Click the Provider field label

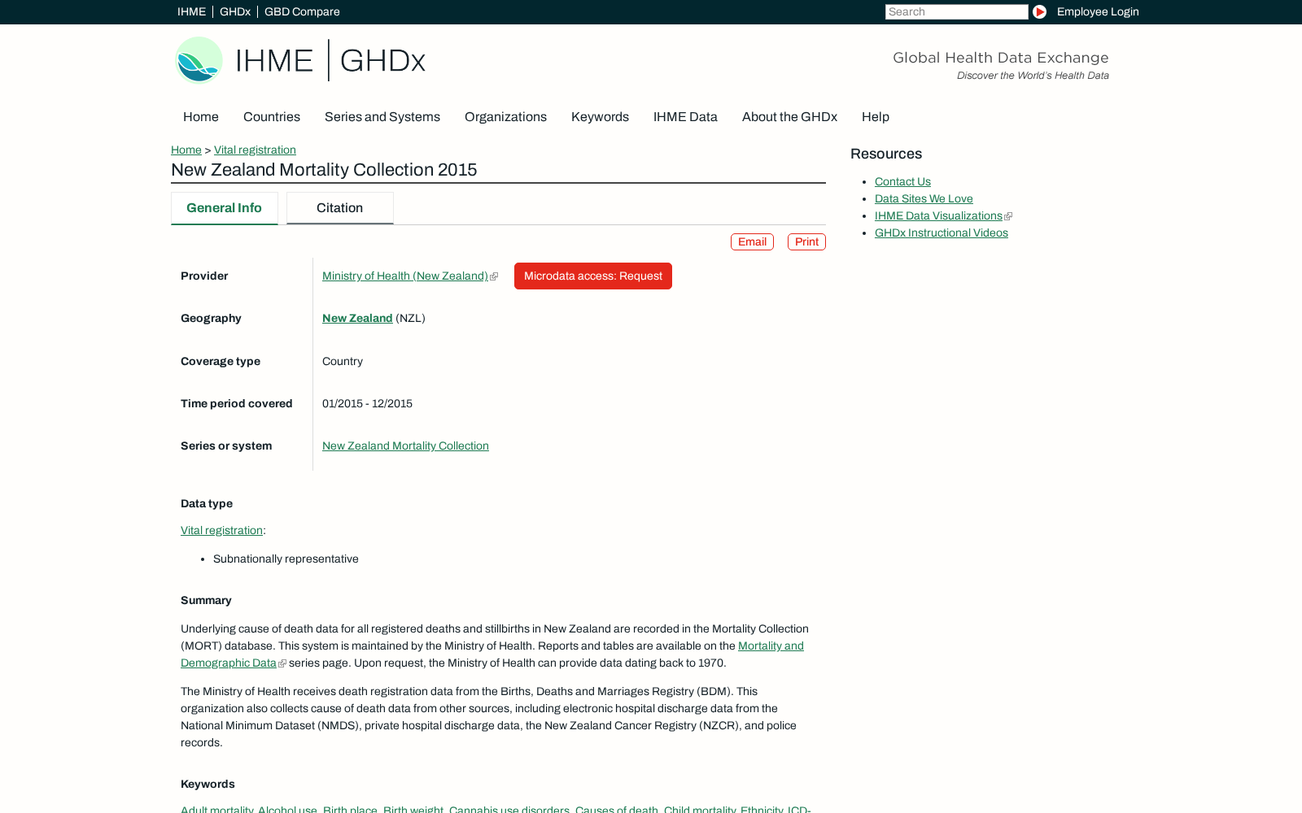[x=204, y=276]
